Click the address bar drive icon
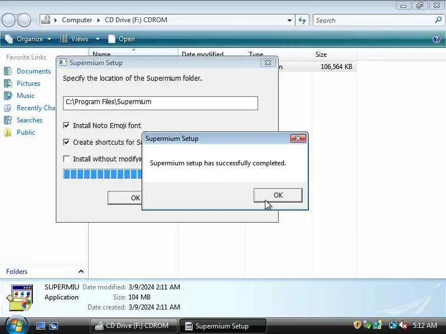The height and width of the screenshot is (334, 446). (x=46, y=20)
